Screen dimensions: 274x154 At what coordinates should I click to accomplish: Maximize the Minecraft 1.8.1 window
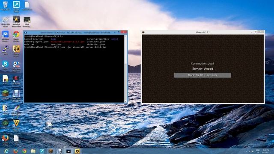(256, 32)
